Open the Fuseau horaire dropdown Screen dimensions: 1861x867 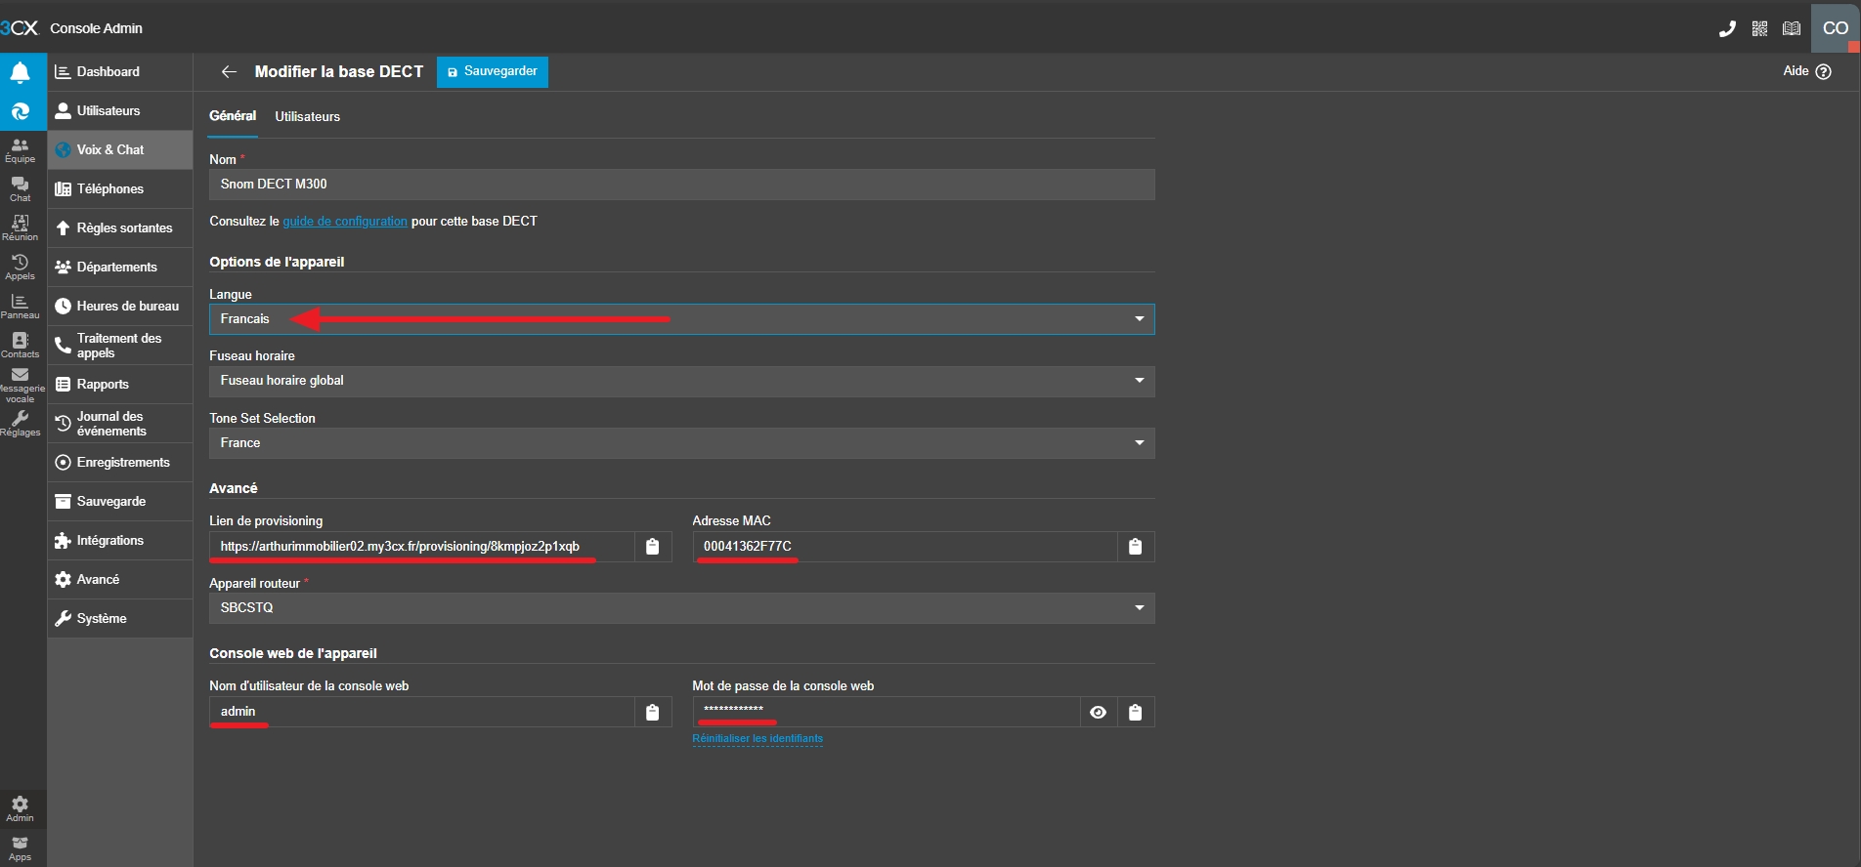tap(682, 381)
